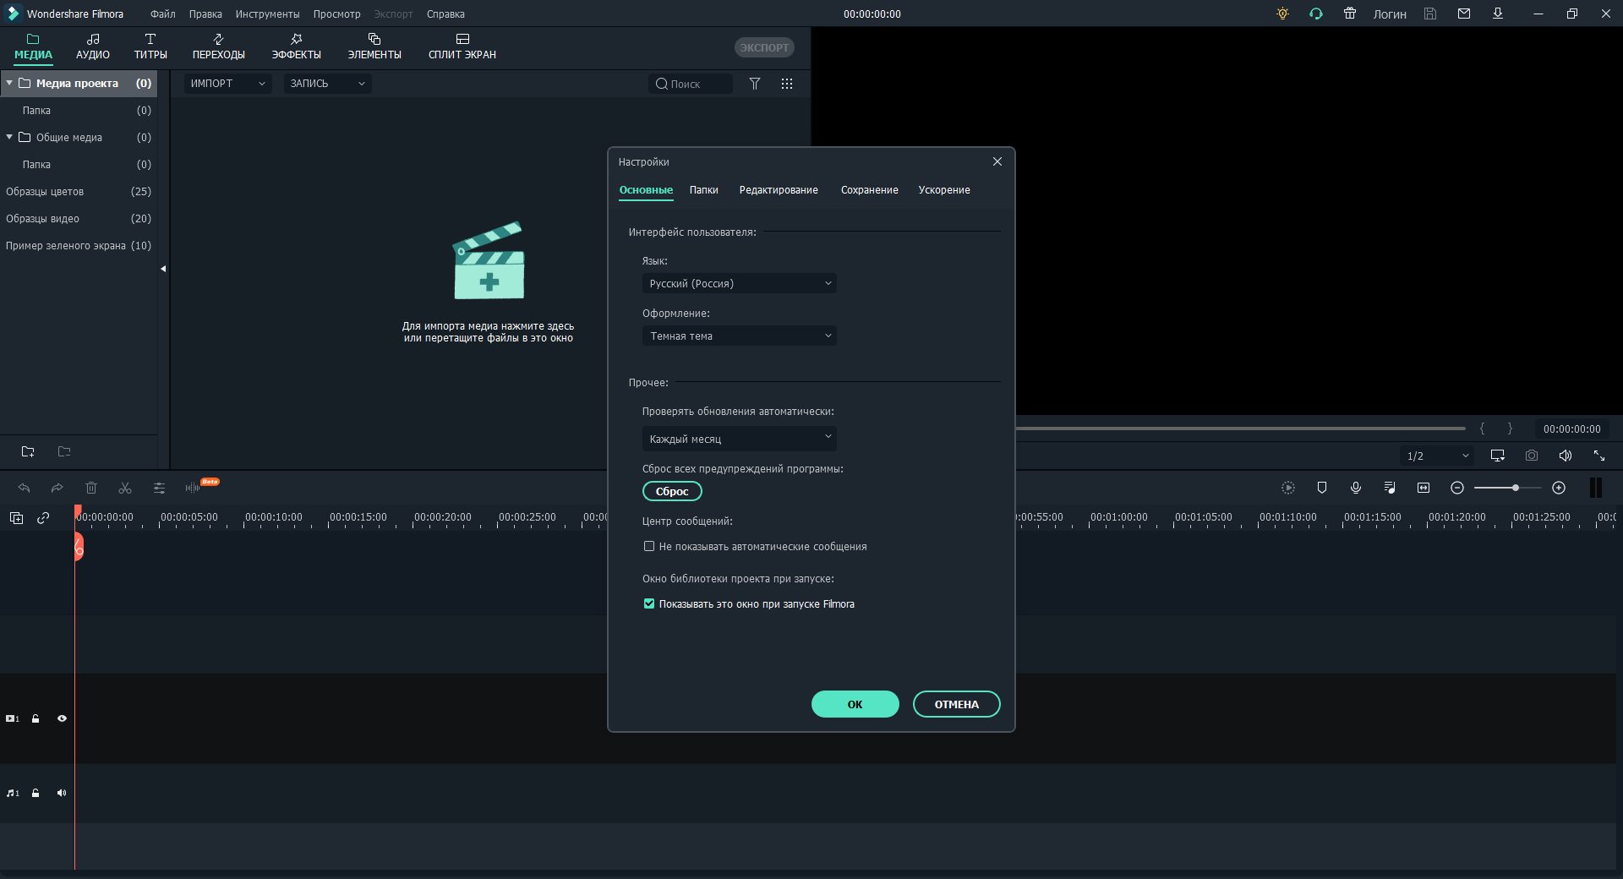Open the update check dropdown 'Каждый месяц'

pyautogui.click(x=740, y=439)
